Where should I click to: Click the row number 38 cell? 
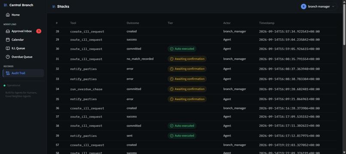click(58, 126)
